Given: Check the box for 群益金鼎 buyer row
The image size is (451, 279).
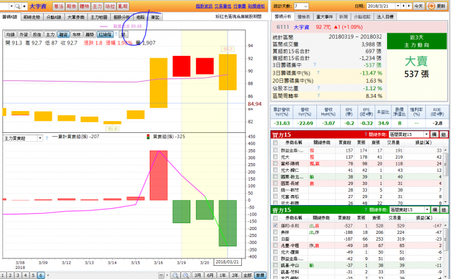Looking at the screenshot, I should 275,150.
